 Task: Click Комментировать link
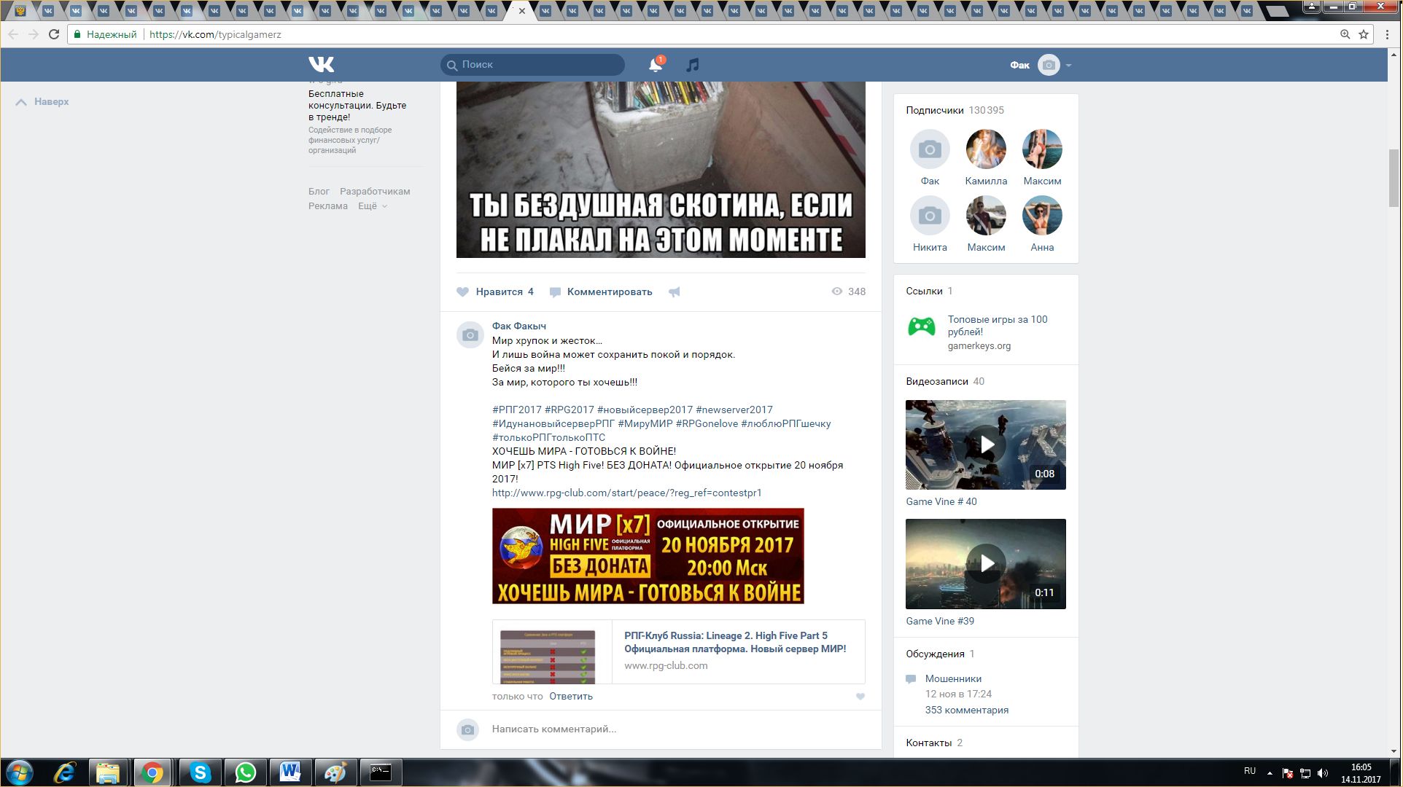click(x=610, y=291)
